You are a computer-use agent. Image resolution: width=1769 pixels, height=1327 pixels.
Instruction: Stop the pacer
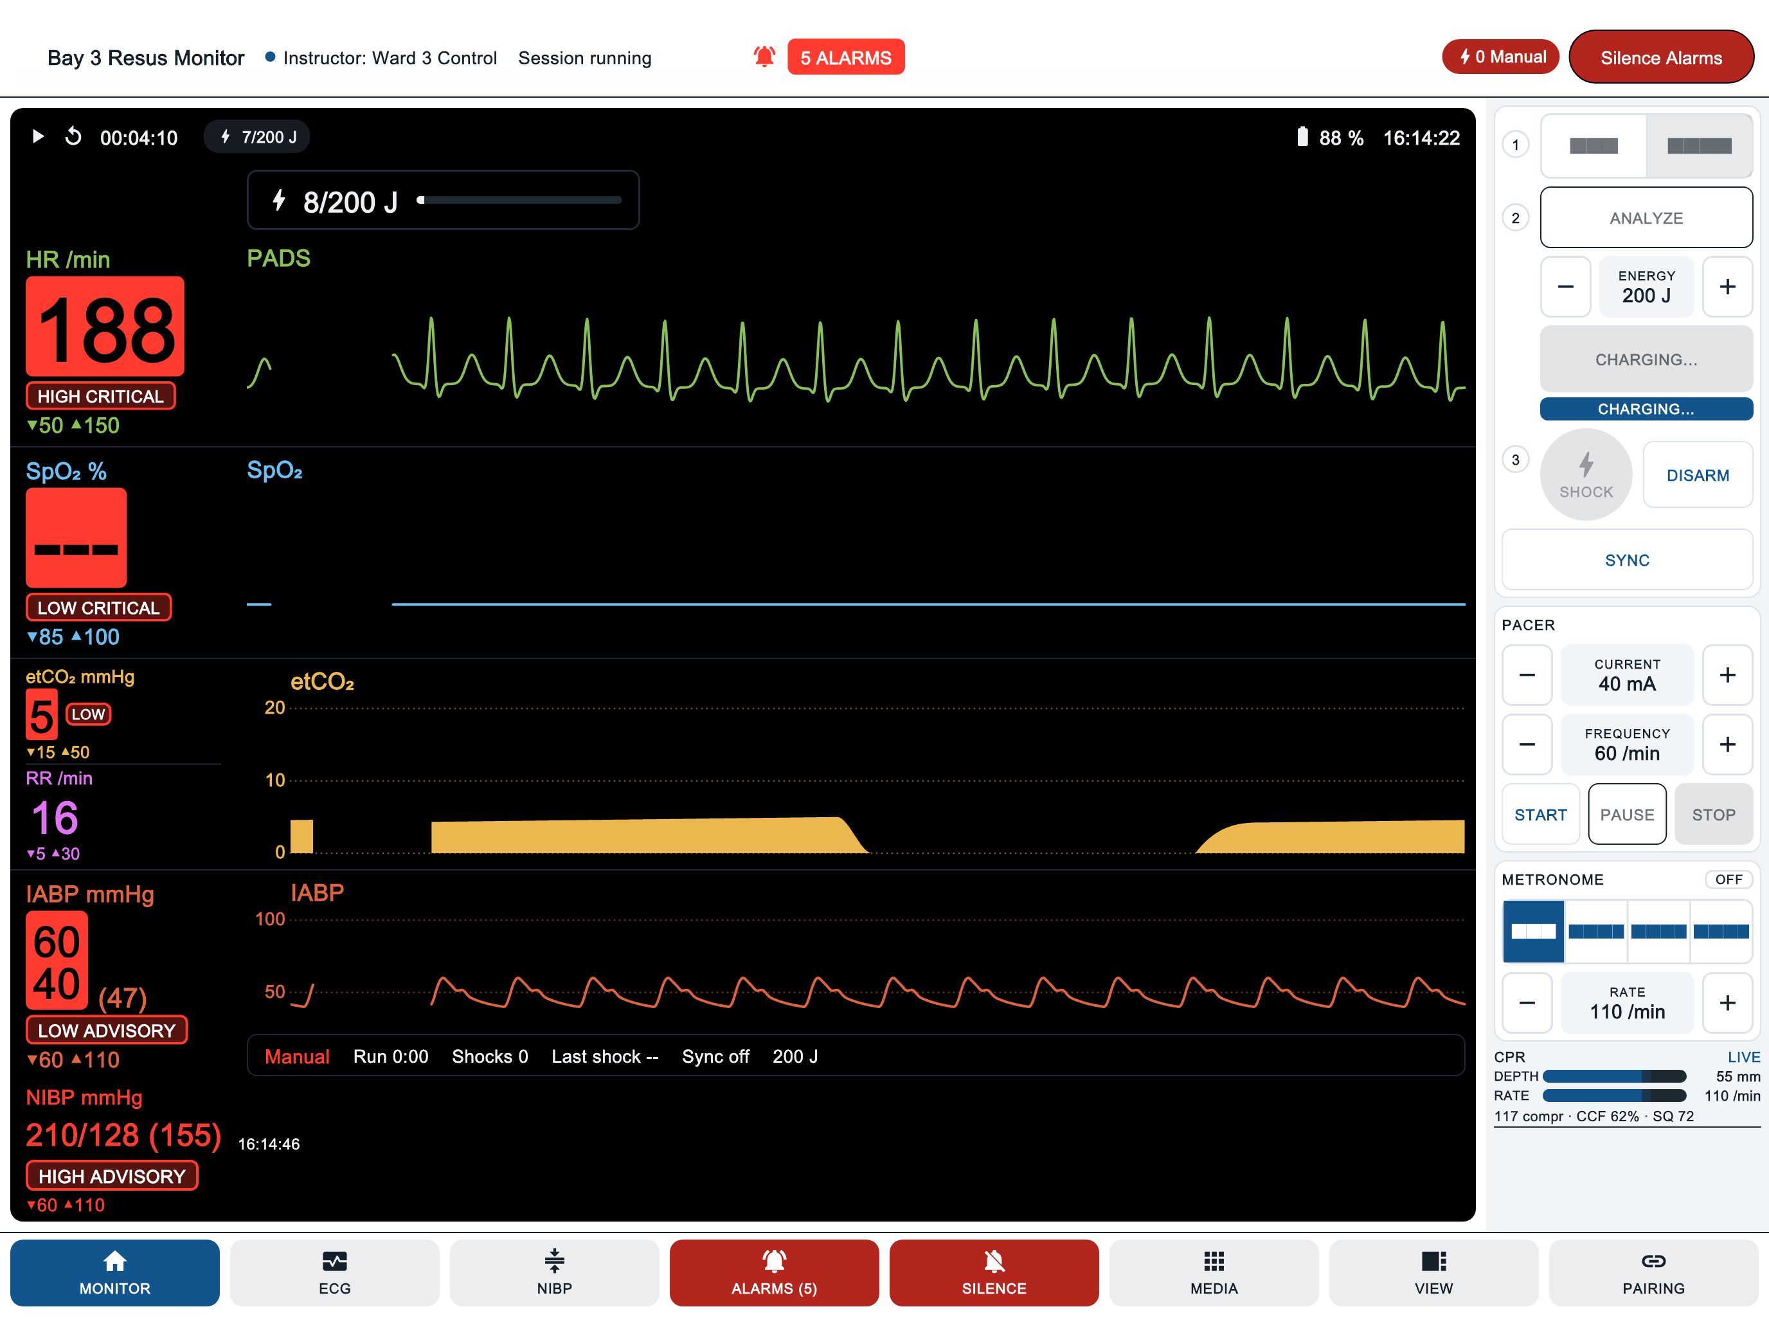[1713, 815]
